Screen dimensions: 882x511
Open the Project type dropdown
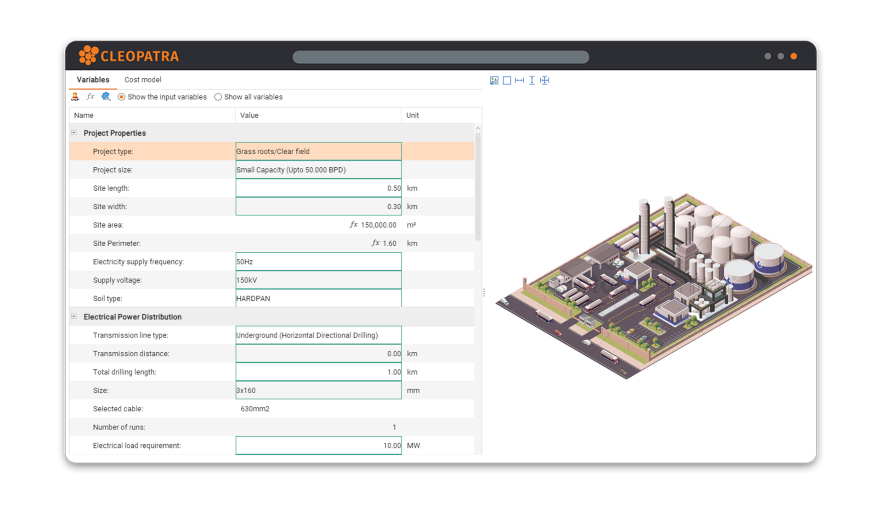click(x=318, y=151)
